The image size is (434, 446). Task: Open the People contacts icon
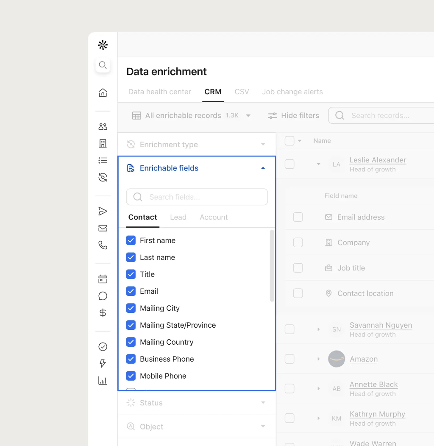[103, 126]
